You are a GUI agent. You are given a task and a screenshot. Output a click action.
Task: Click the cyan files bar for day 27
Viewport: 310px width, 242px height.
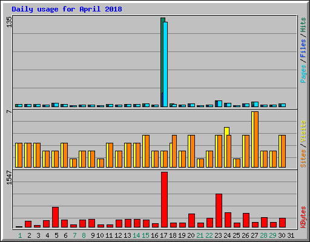click(256, 104)
